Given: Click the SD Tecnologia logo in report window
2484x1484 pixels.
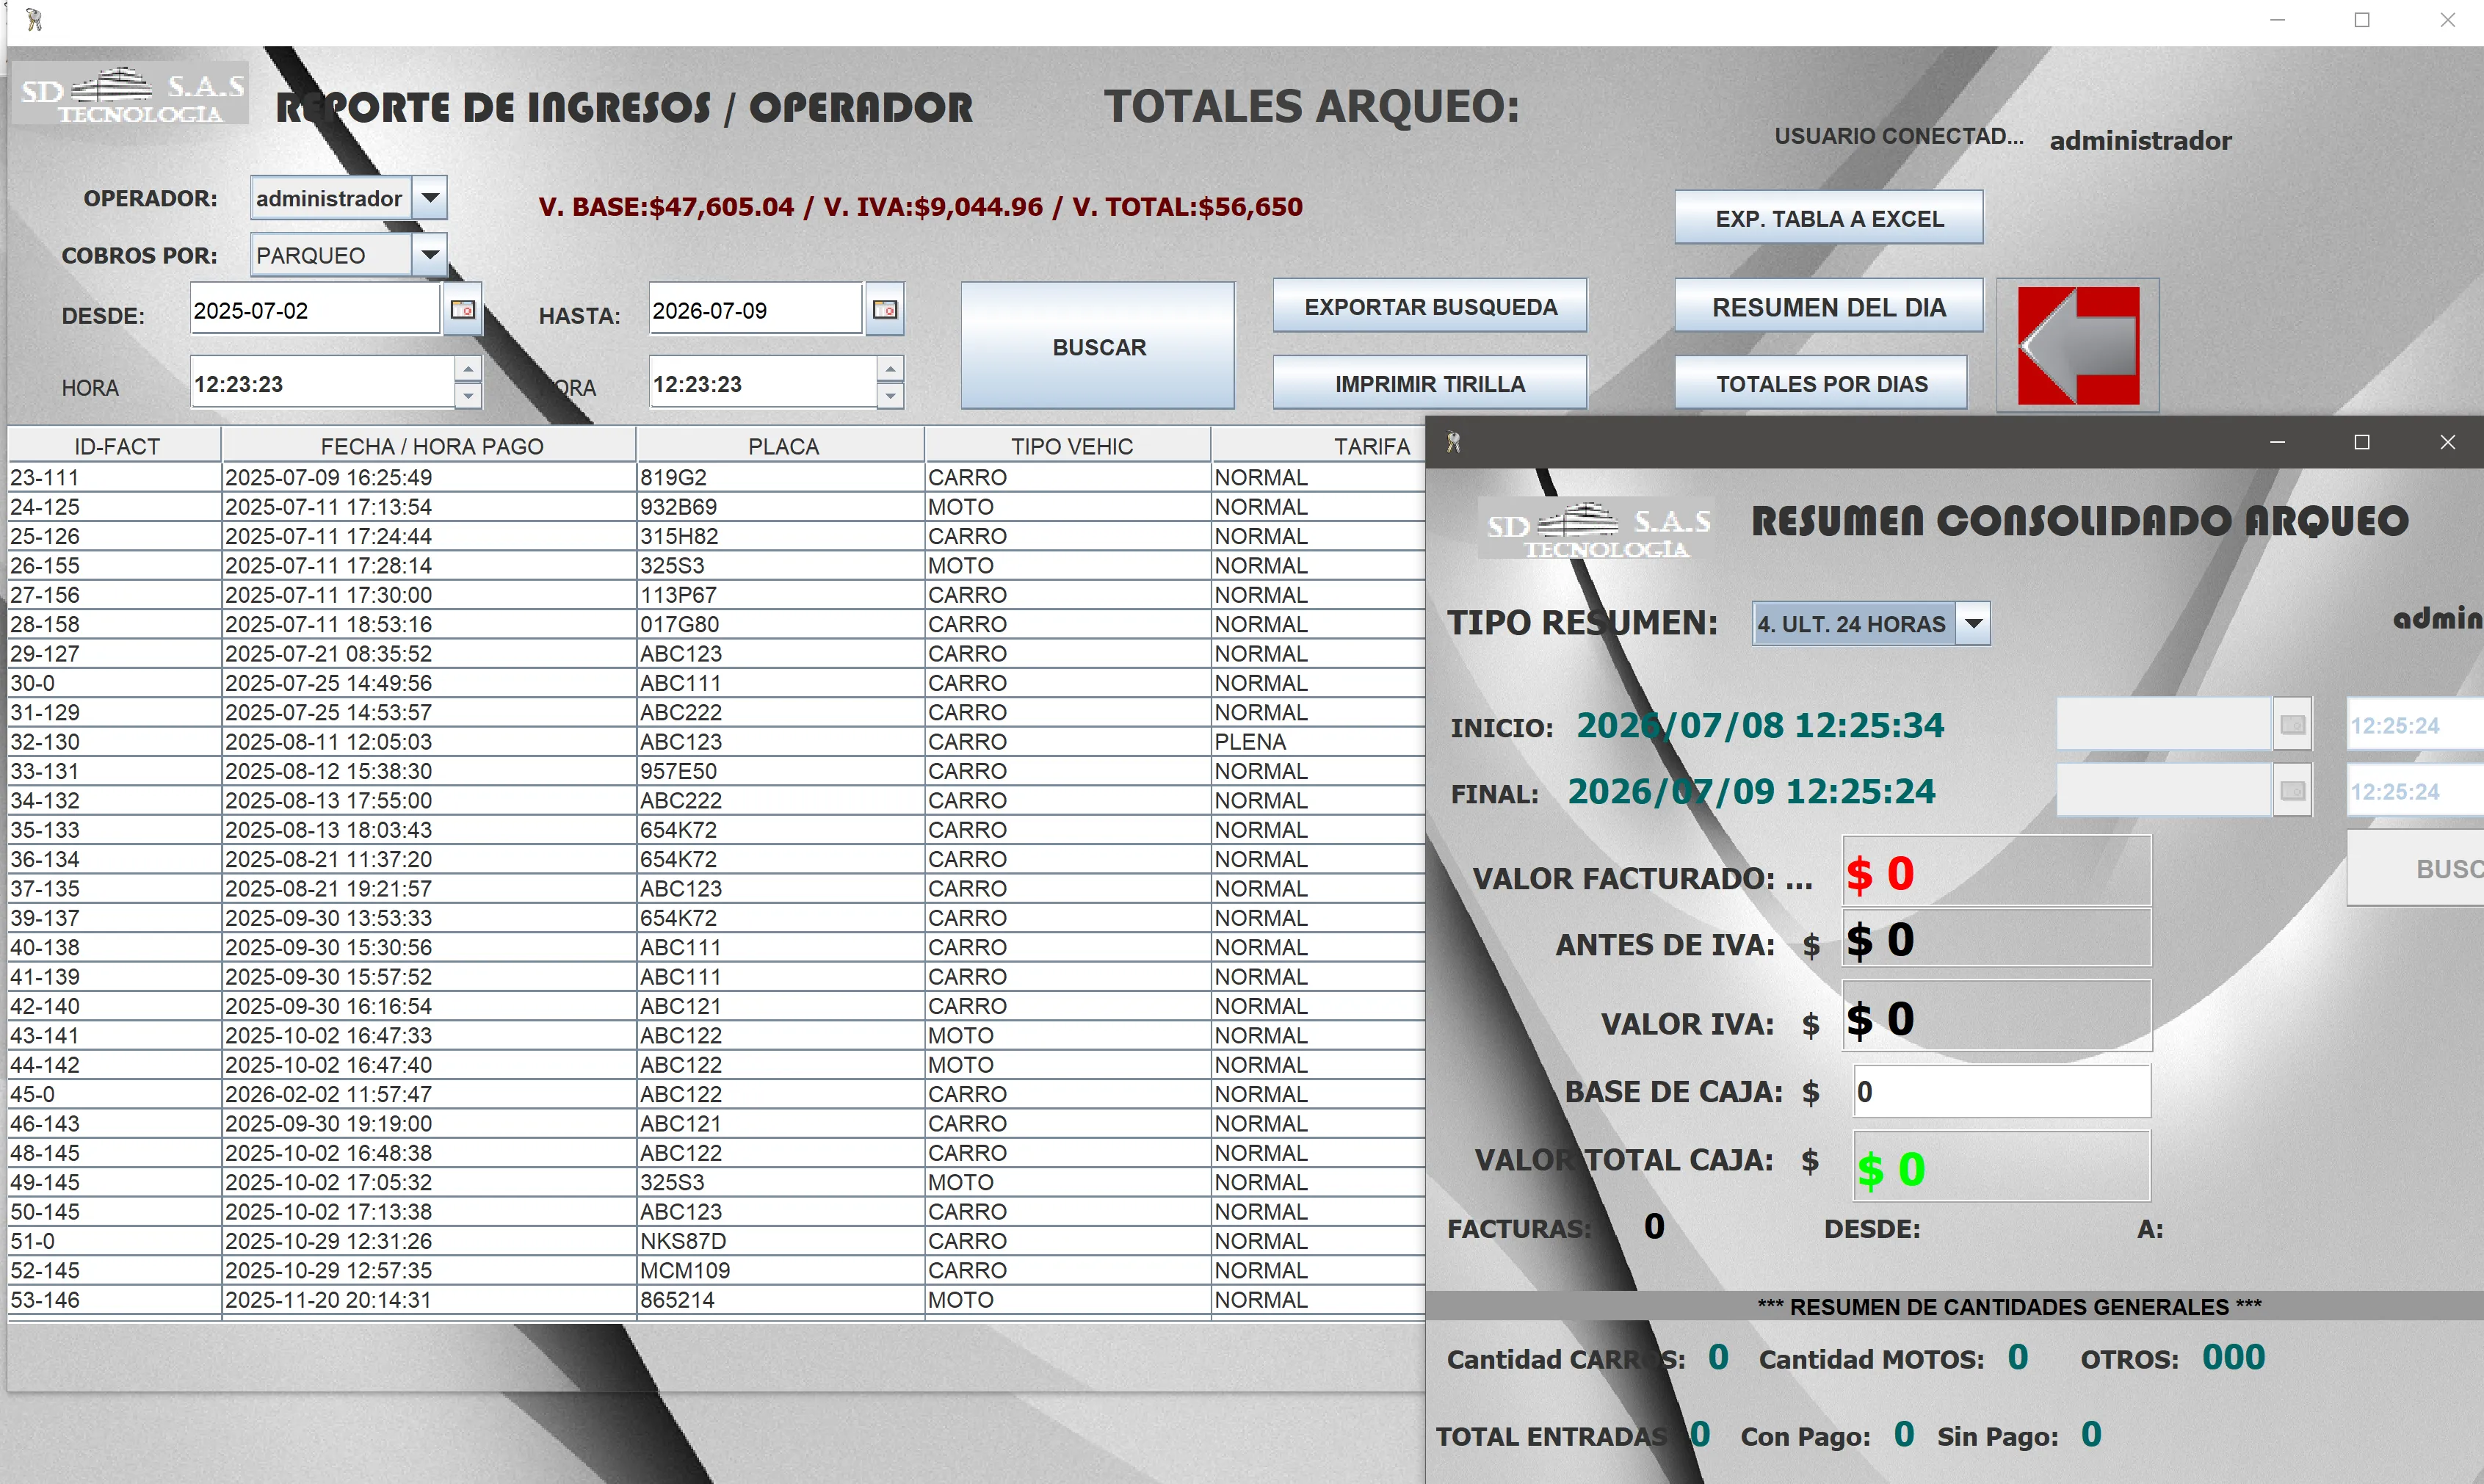Looking at the screenshot, I should click(131, 94).
